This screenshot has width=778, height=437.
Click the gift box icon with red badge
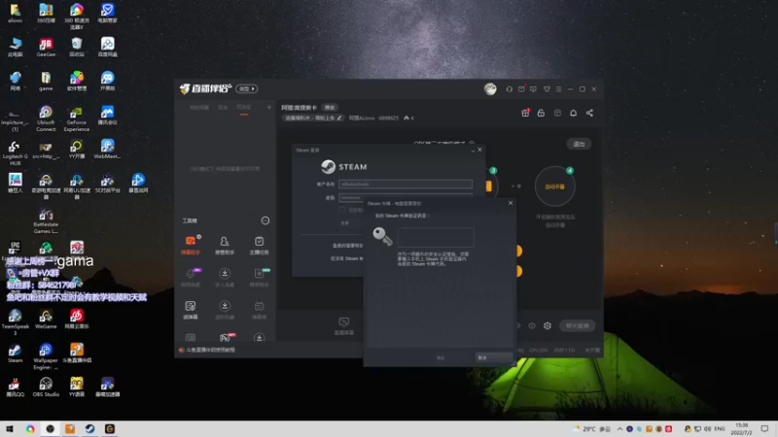525,113
